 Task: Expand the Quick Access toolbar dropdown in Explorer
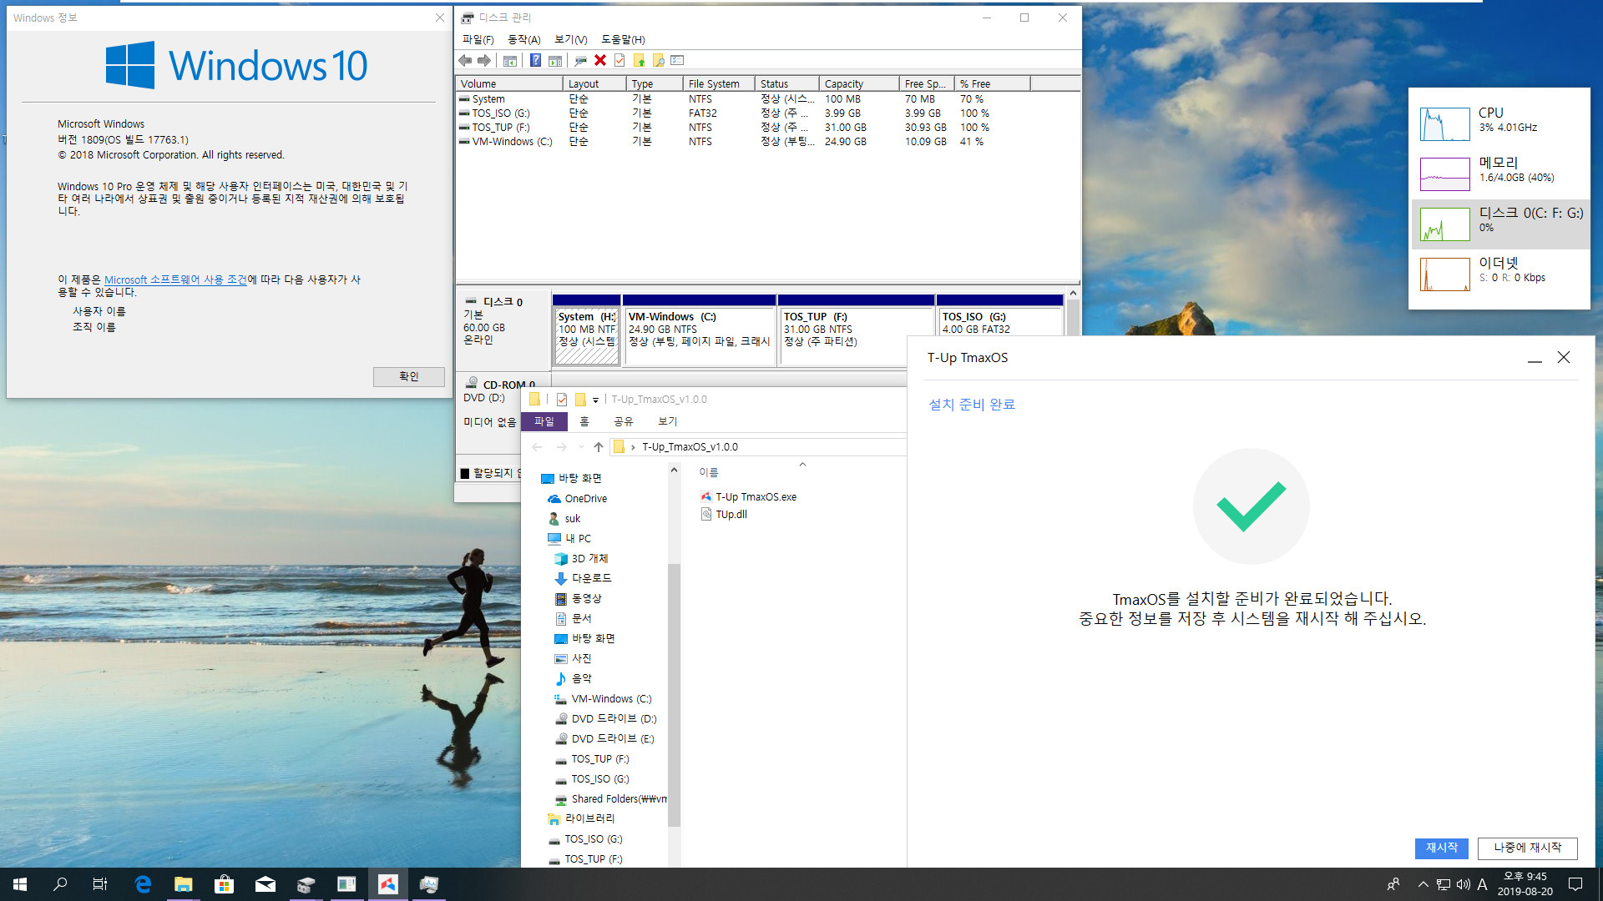click(595, 400)
